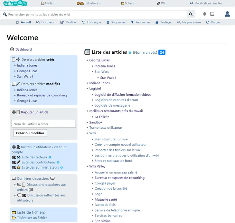235x223 pixels.
Task: Open Logiciels de messagerie article
Action: point(112,106)
